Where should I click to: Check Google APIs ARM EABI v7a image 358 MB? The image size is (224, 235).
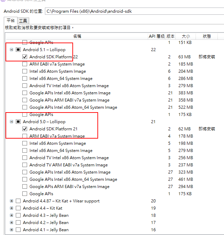click(x=25, y=100)
